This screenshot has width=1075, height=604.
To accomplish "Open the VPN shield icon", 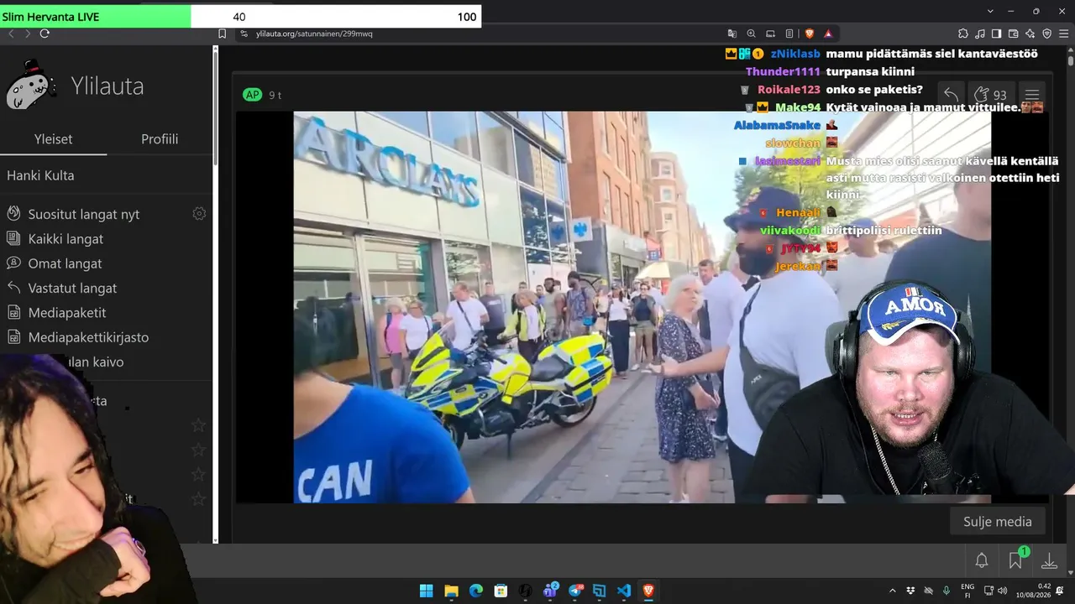I will 1047,34.
